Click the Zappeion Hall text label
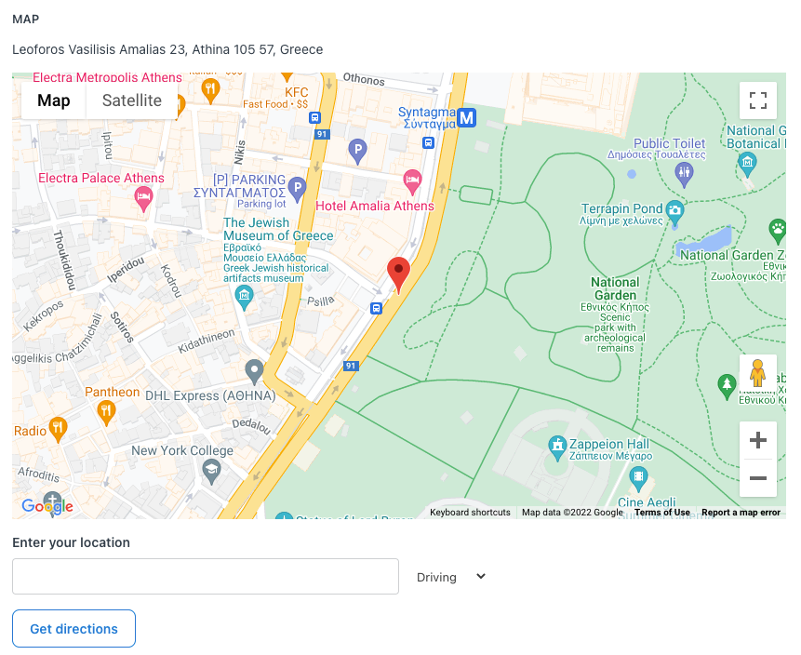This screenshot has width=801, height=655. [x=609, y=444]
